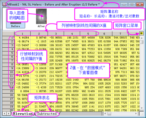Switch to the Elevation sheet tab
Image resolution: width=146 pixels, height=118 pixels.
23,114
